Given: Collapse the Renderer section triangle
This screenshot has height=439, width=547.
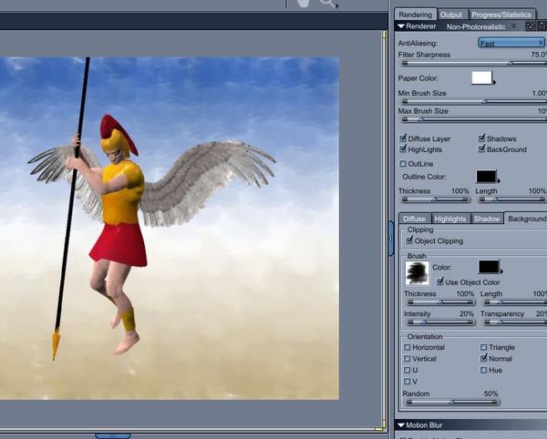Looking at the screenshot, I should [x=401, y=26].
